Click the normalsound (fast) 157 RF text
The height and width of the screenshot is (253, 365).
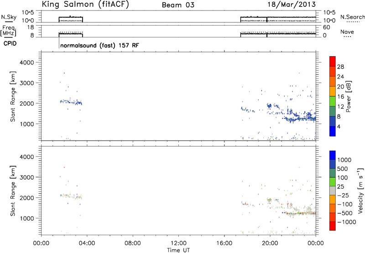pos(99,45)
